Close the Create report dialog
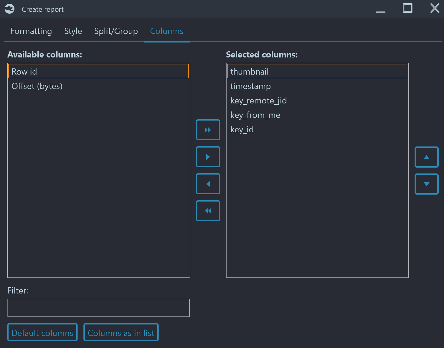Screen dimensions: 444x348 coord(435,8)
